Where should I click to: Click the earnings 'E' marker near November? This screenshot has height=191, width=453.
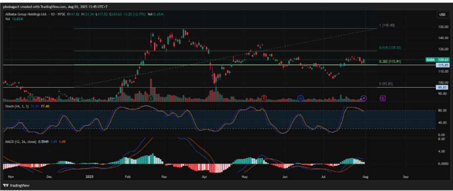[x=30, y=98]
